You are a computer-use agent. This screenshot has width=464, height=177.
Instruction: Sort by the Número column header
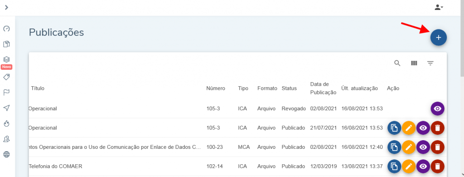[216, 88]
